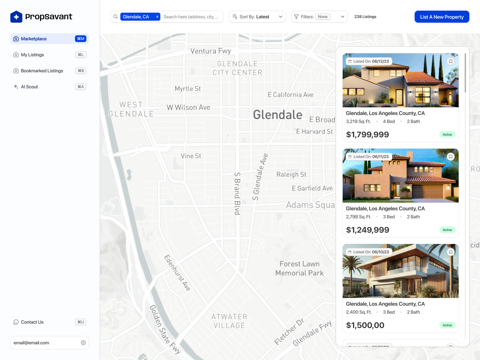Click the Active status badge on the top listing
Screen dimensions: 480x360
(447, 134)
